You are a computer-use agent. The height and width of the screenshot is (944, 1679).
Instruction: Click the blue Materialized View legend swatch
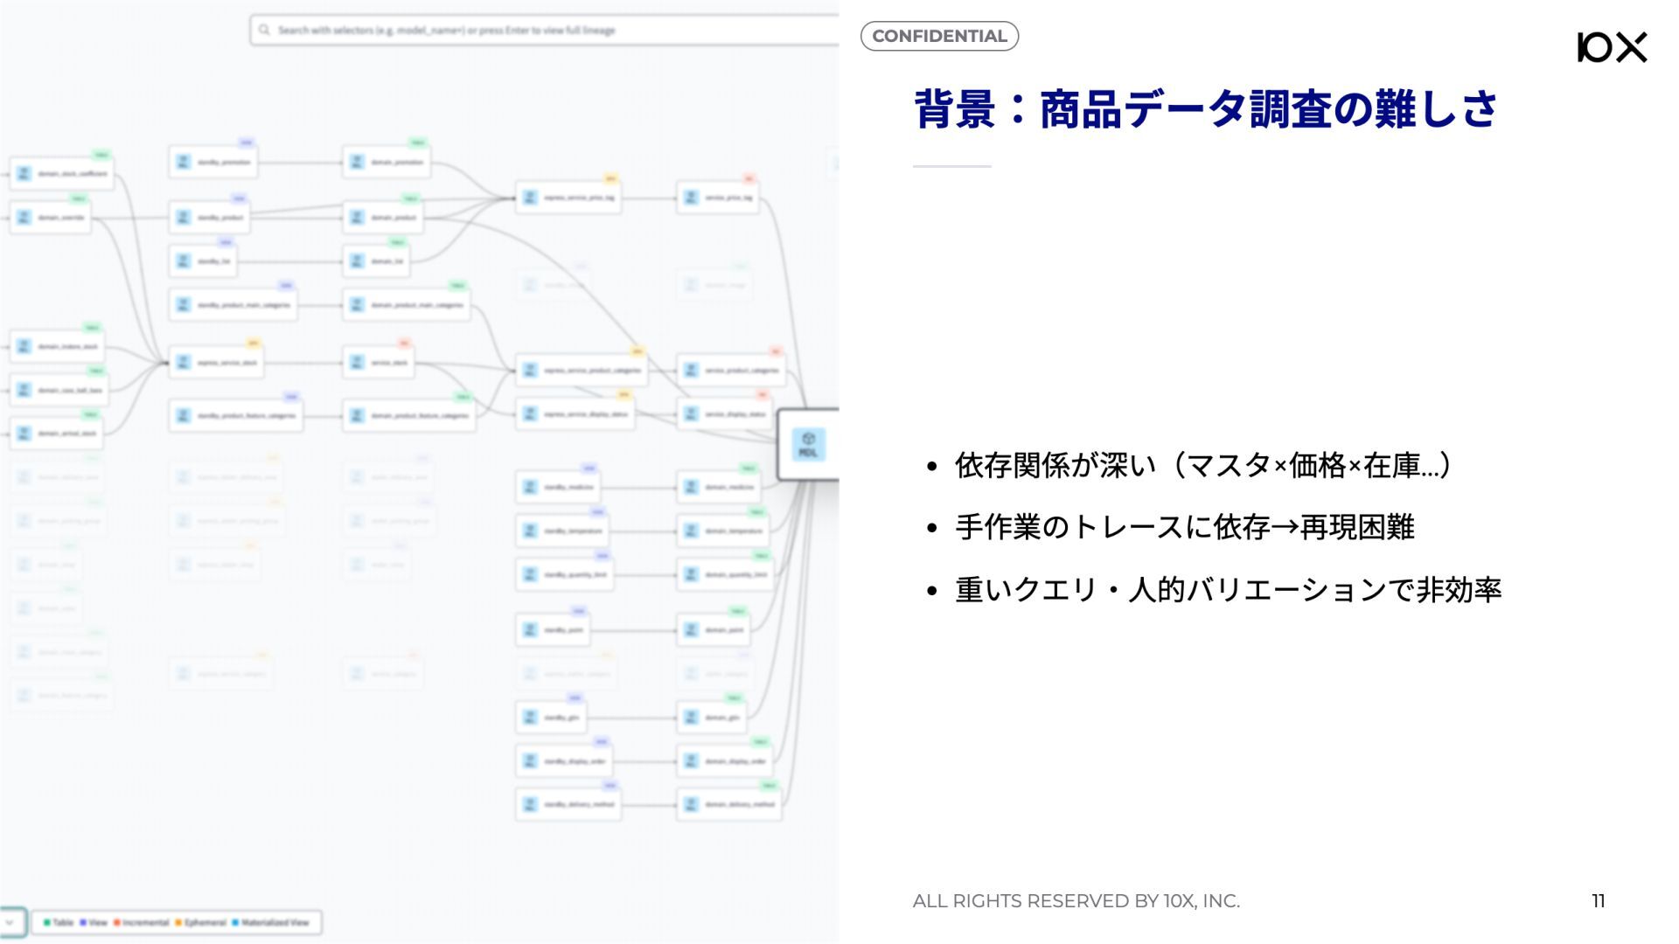235,923
